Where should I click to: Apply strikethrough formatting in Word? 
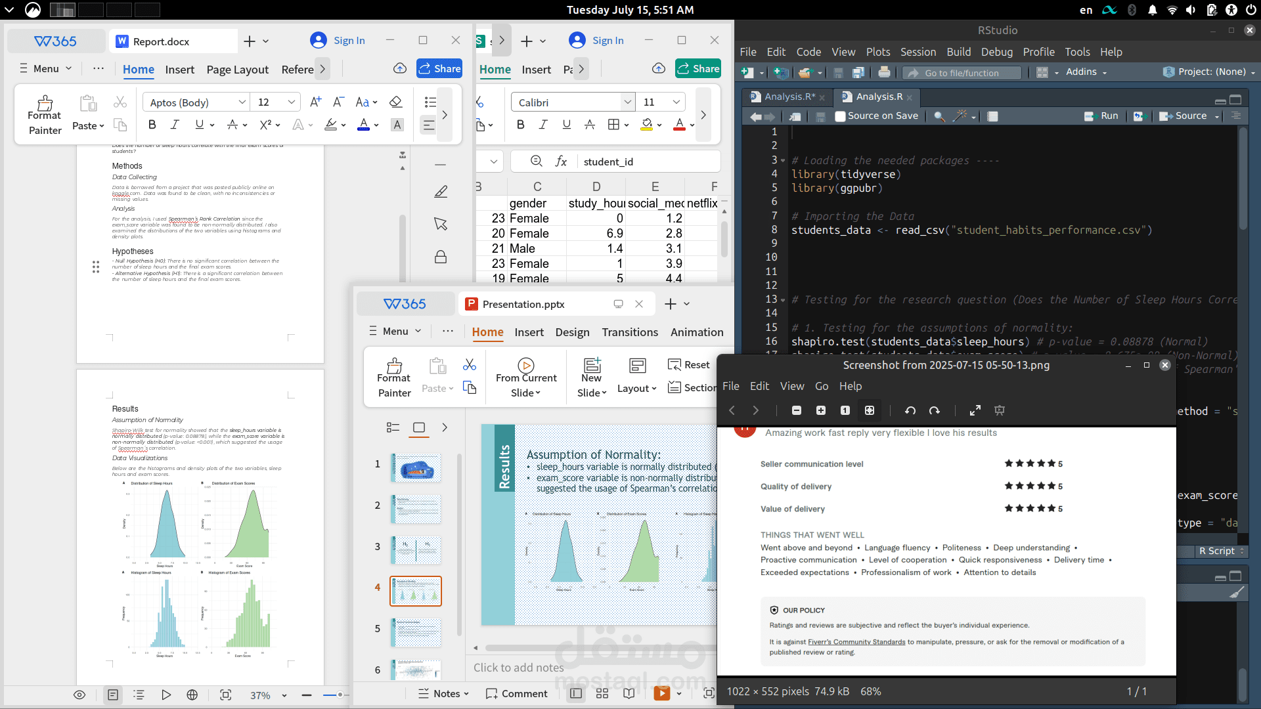tap(232, 124)
